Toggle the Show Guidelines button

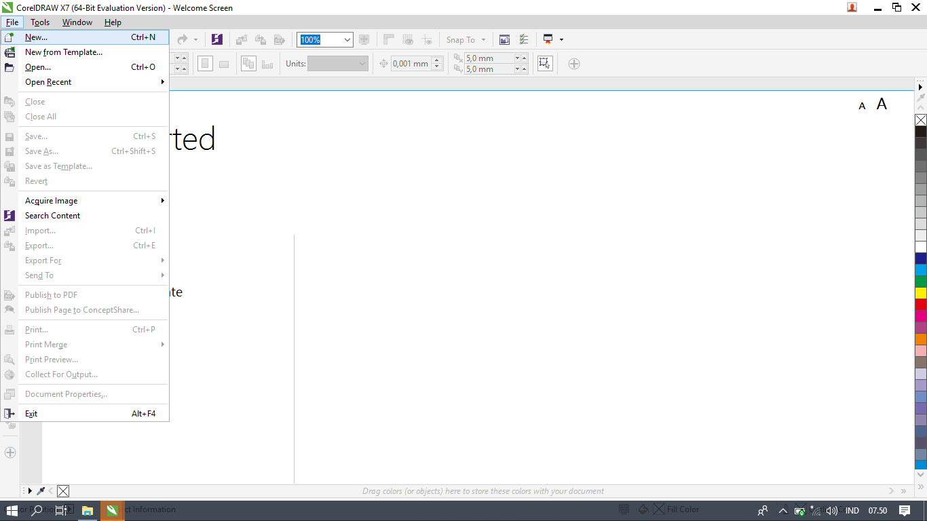click(x=427, y=39)
